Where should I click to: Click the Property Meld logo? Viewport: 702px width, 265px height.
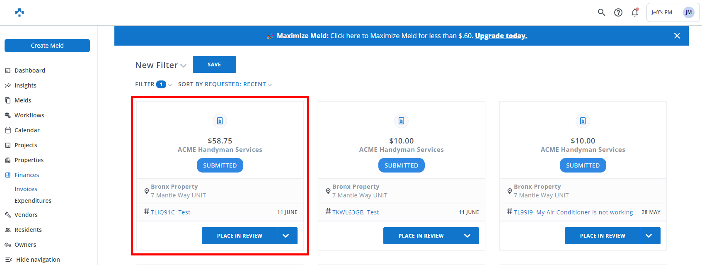pos(19,12)
